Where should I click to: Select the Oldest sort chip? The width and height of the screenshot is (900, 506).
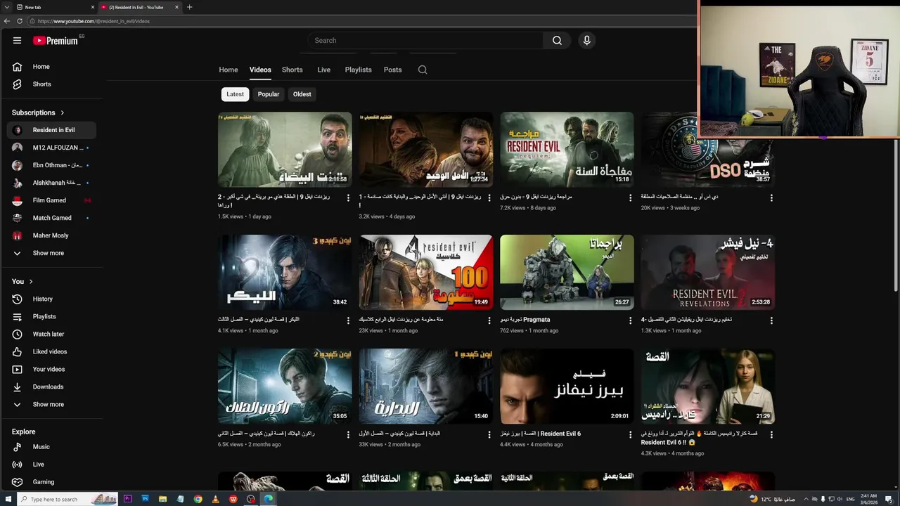point(302,94)
